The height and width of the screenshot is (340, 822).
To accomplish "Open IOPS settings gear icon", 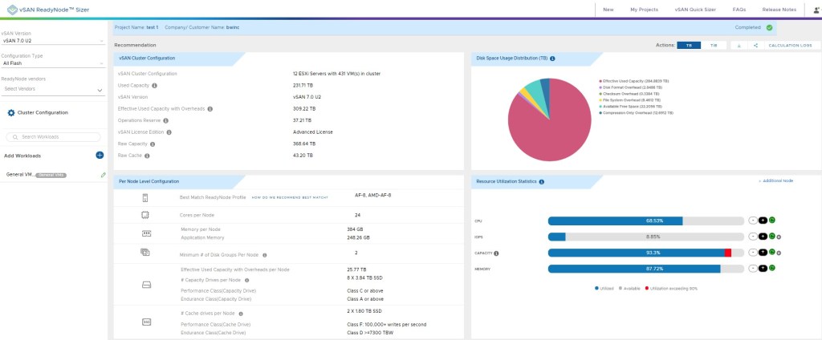I will pyautogui.click(x=779, y=237).
